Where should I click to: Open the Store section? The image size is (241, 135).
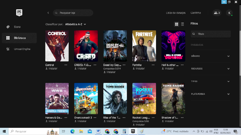[x=19, y=27]
